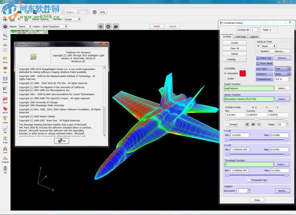
Task: Click the Undo Zoom sidebar icon
Action: 5,47
